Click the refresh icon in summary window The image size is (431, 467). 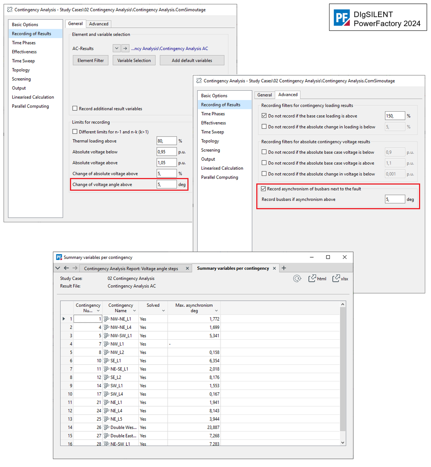click(x=297, y=279)
